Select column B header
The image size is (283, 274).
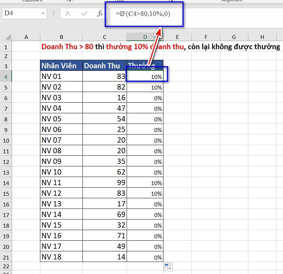tap(61, 37)
